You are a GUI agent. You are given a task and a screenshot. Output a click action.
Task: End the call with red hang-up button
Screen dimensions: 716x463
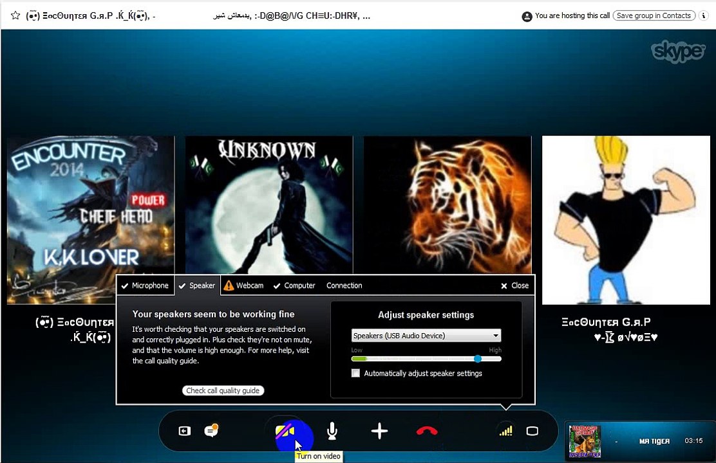tap(427, 431)
